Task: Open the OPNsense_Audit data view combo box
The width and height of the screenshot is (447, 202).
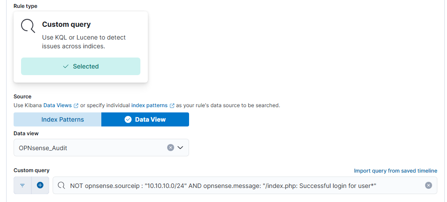Action: pos(88,148)
